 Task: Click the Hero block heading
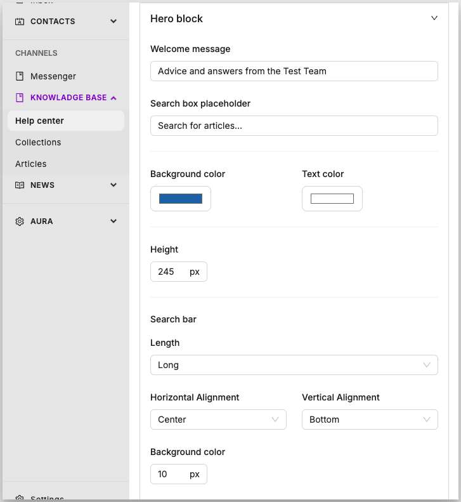tap(176, 18)
